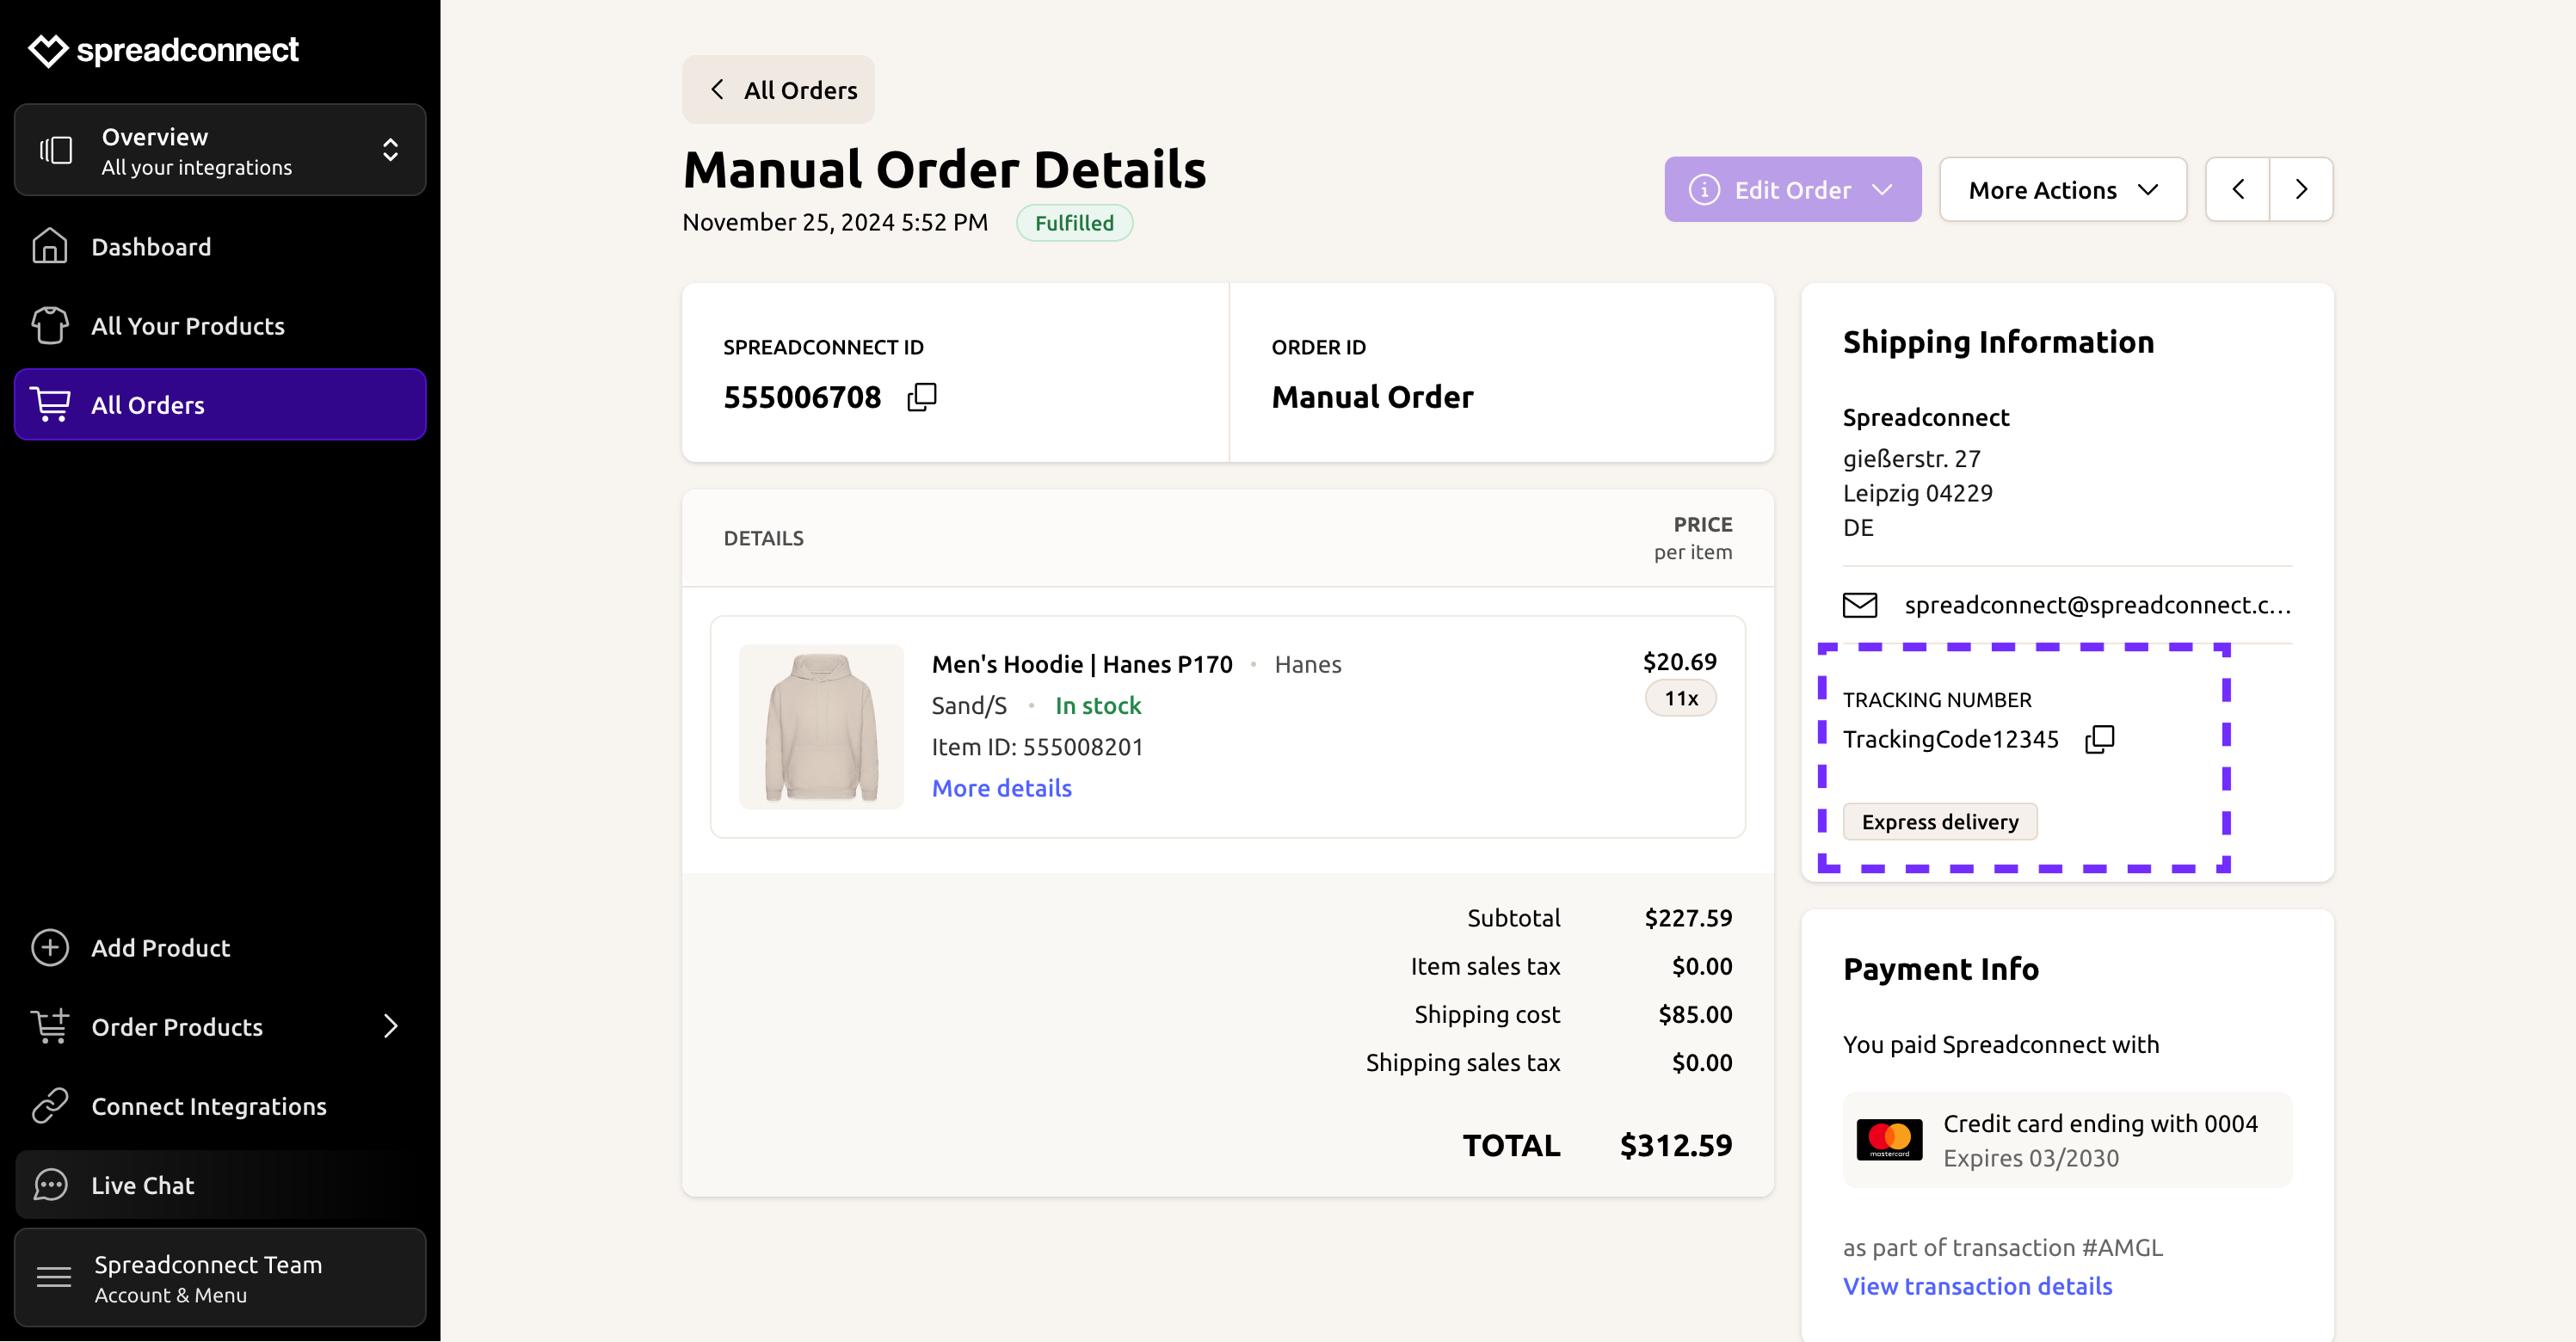Click the Mastercard logo icon
This screenshot has width=2576, height=1342.
(1889, 1139)
